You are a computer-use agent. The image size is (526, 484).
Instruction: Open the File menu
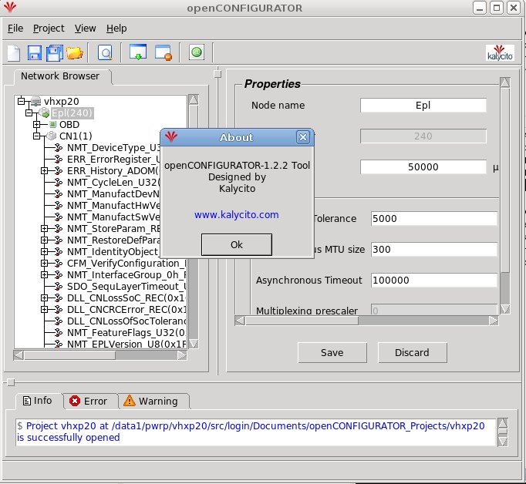pos(15,29)
